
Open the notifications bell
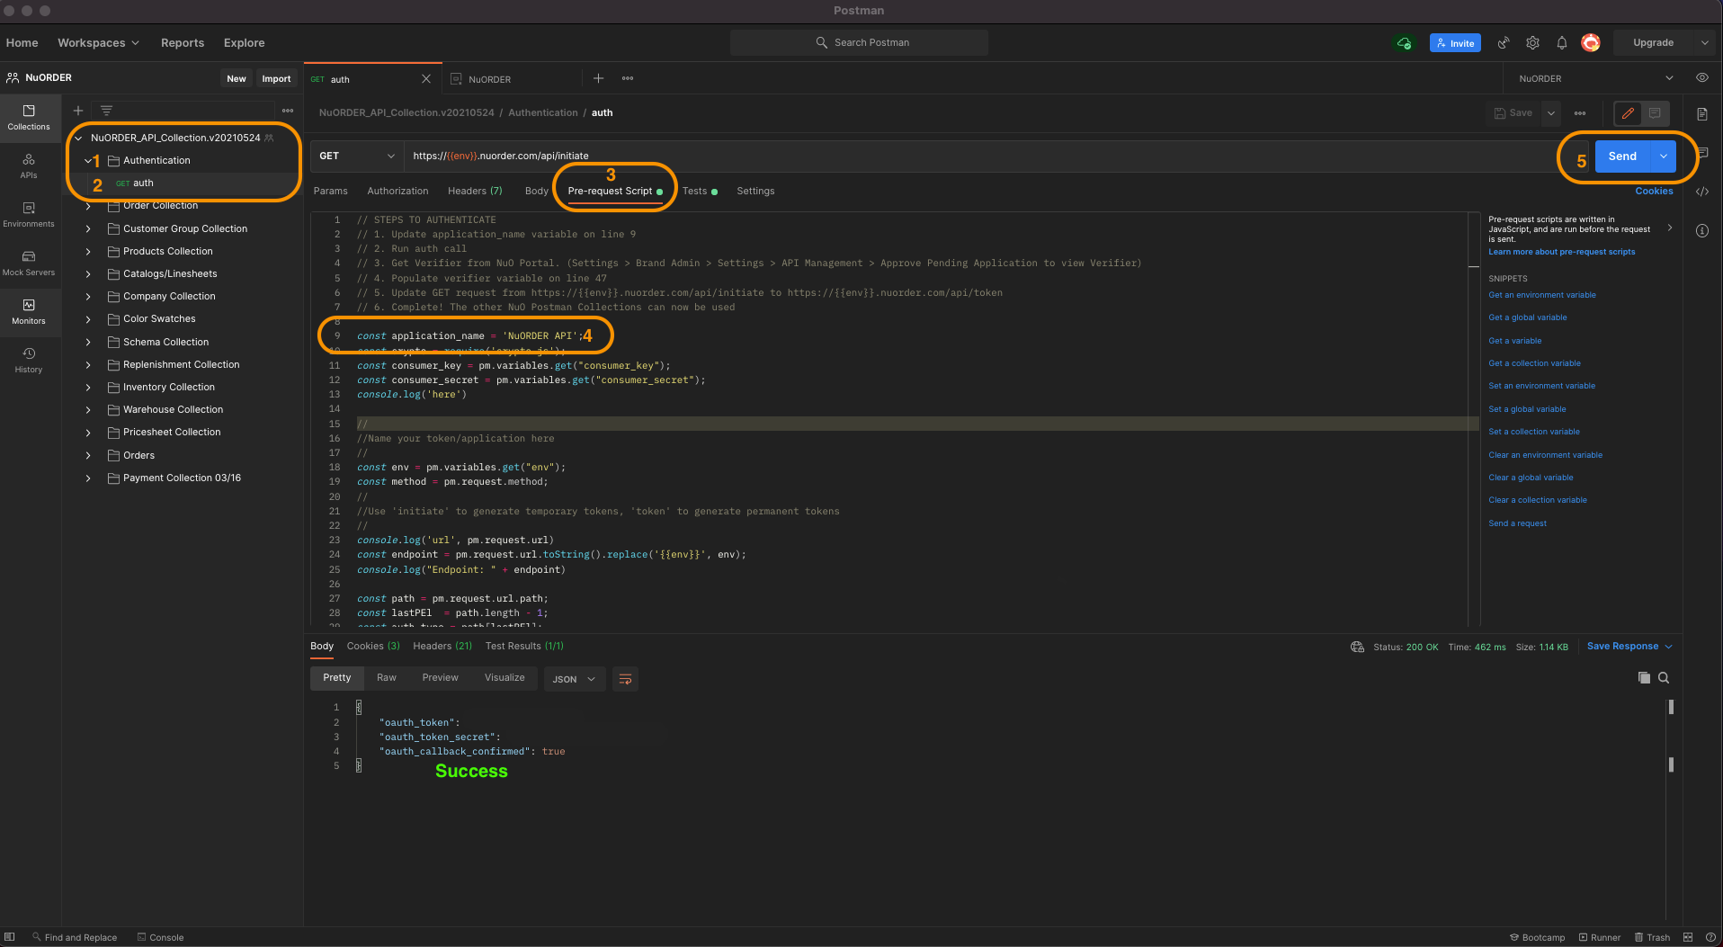(x=1562, y=43)
